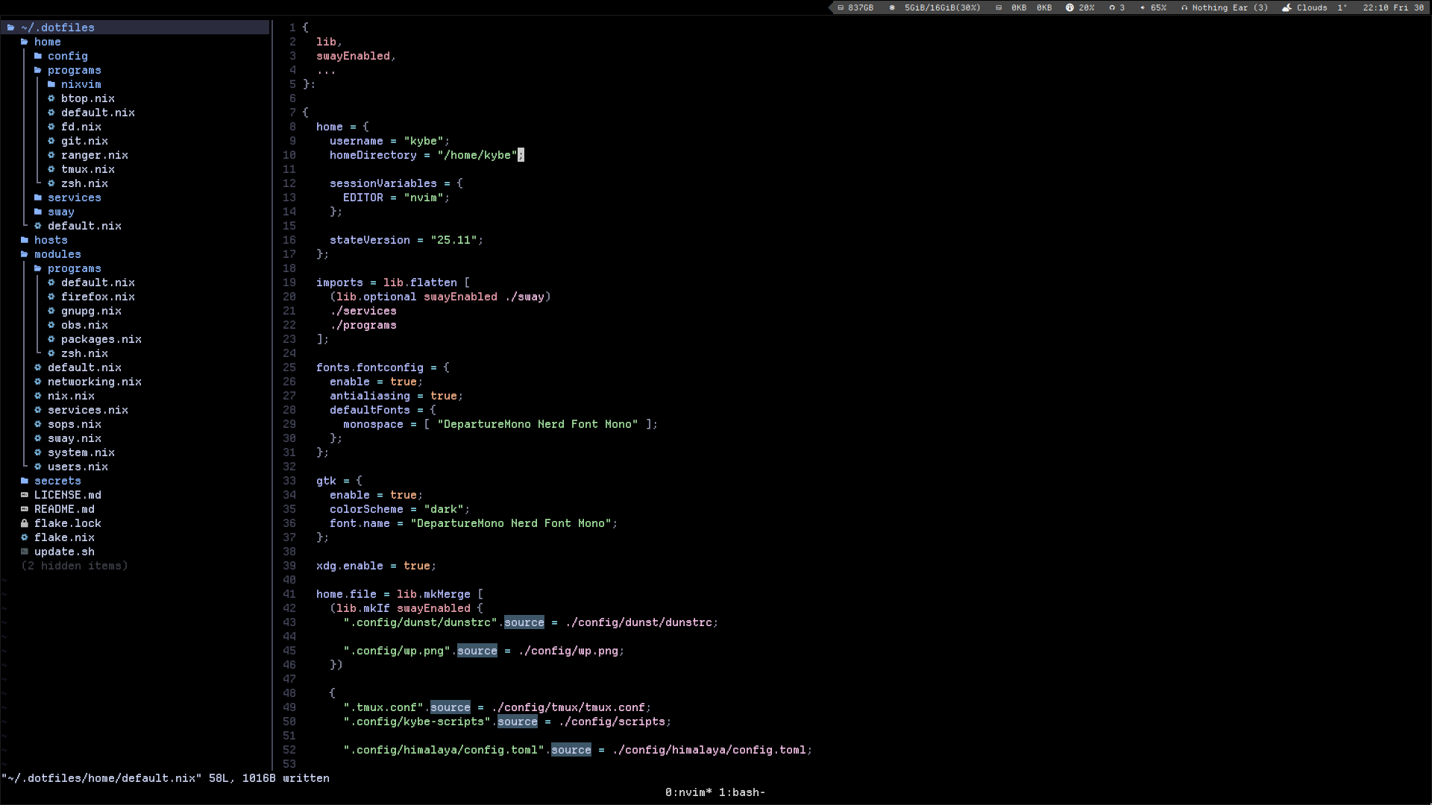Click the volume icon showing 65%
Image resolution: width=1432 pixels, height=805 pixels.
[1143, 7]
